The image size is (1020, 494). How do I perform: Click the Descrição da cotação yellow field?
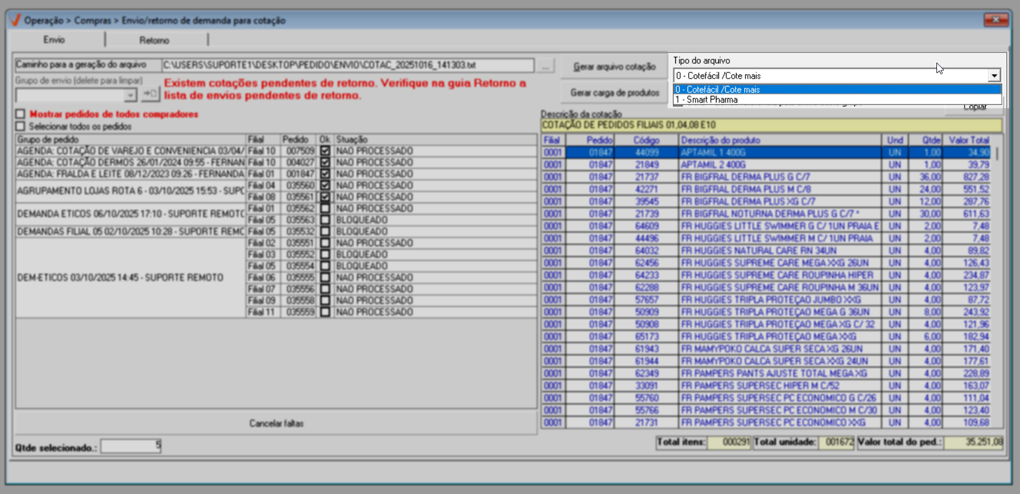pos(771,125)
